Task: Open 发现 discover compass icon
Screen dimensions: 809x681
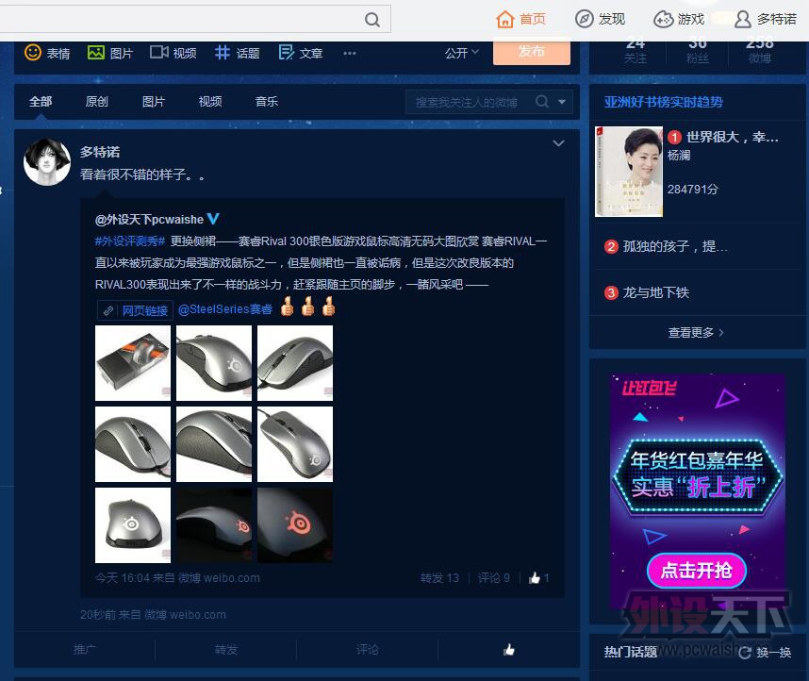Action: tap(584, 19)
